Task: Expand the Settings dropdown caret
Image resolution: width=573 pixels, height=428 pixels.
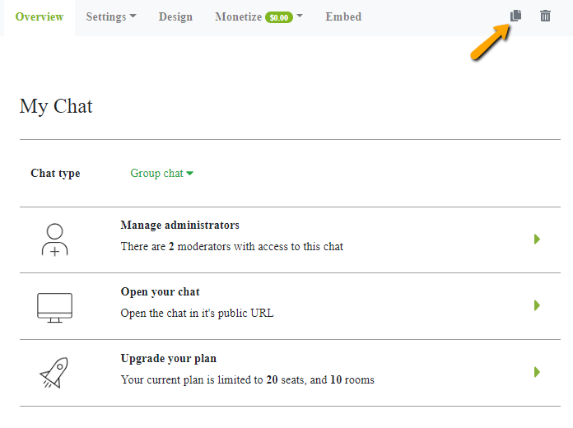Action: tap(133, 17)
